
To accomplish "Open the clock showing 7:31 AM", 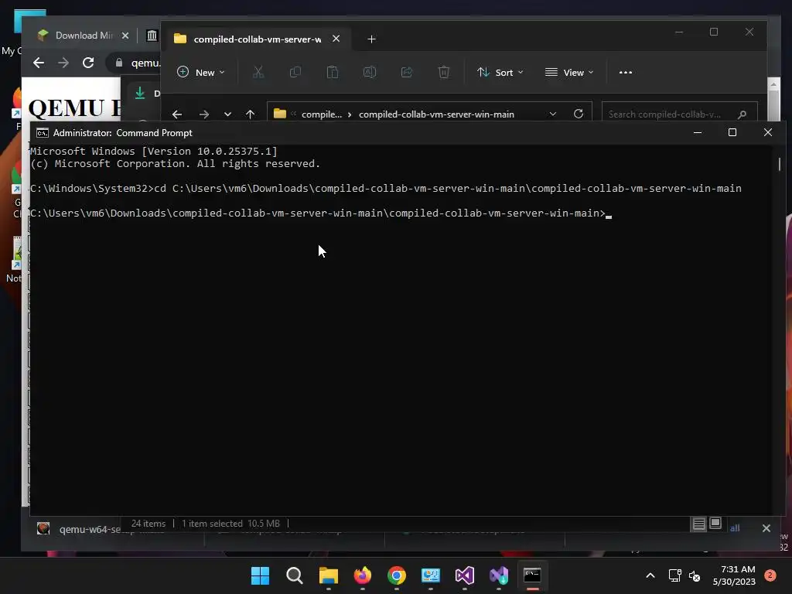I will [734, 575].
